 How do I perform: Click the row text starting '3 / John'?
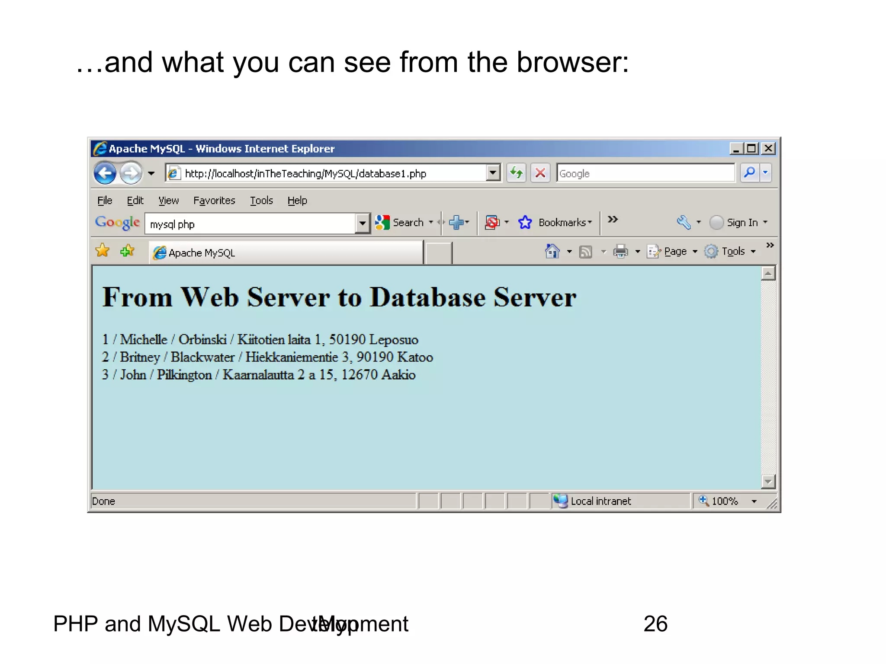[259, 374]
